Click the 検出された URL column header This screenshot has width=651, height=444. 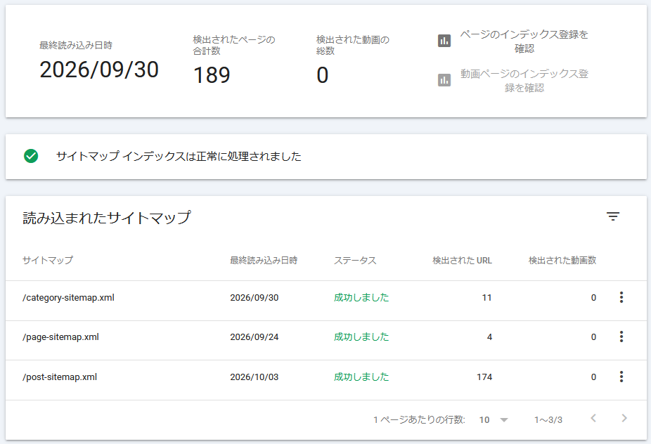pyautogui.click(x=462, y=260)
